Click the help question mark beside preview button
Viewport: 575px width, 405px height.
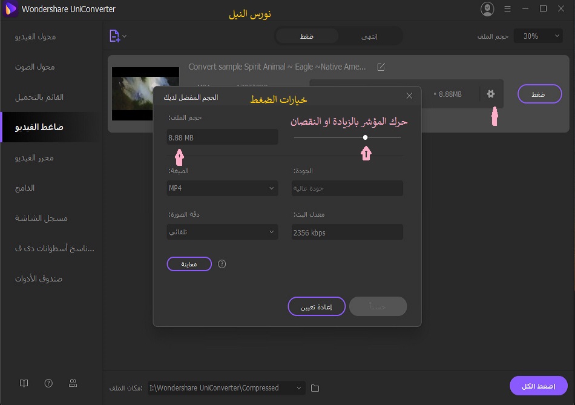click(222, 264)
